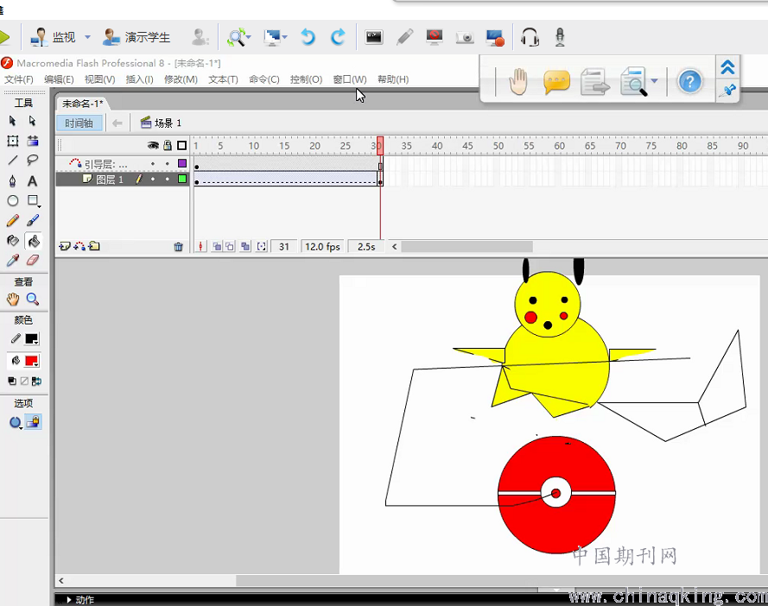Click the undo arrow in top toolbar

pos(308,37)
